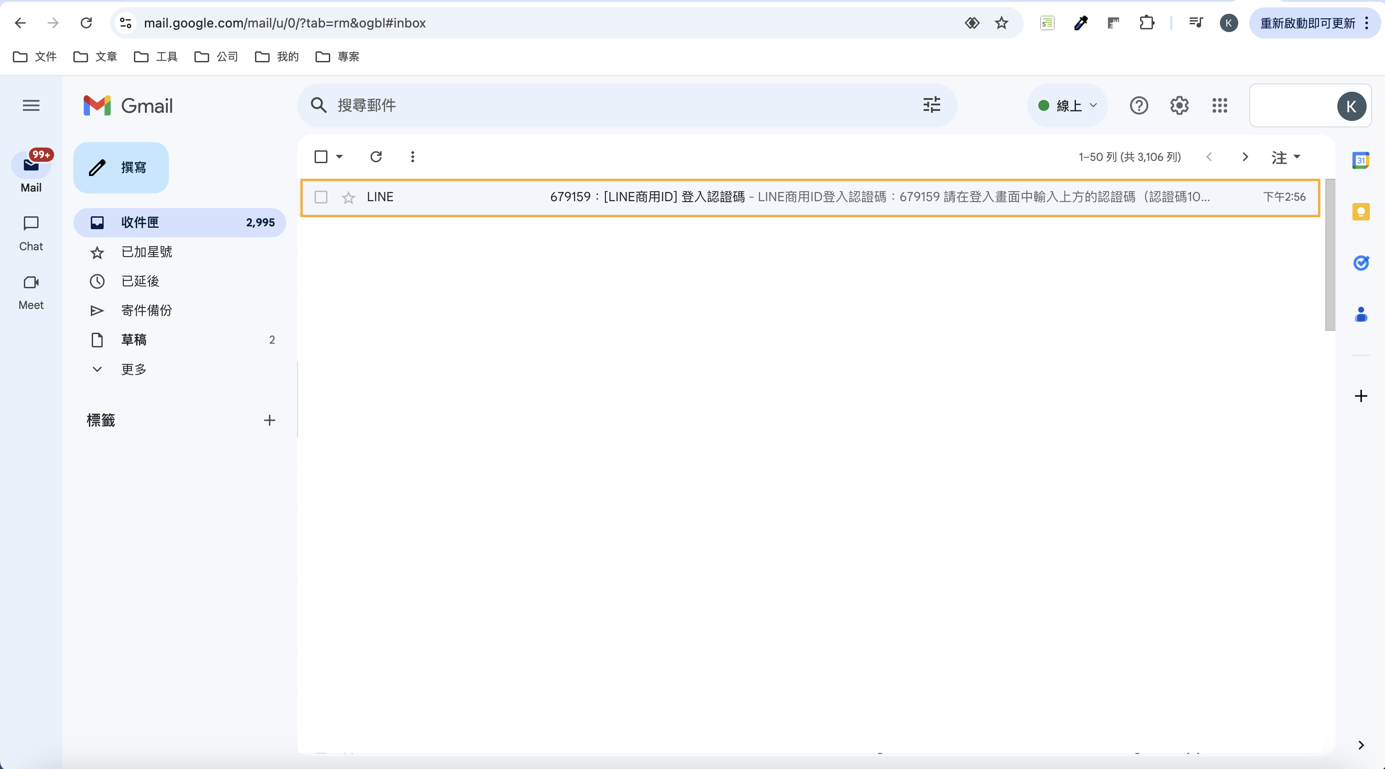
Task: Open the Chrome profile K avatar
Action: click(1229, 22)
